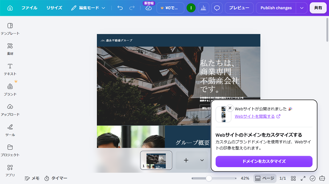Screen dimensions: 329x184
Task: Open the ファイル menu
Action: click(29, 8)
